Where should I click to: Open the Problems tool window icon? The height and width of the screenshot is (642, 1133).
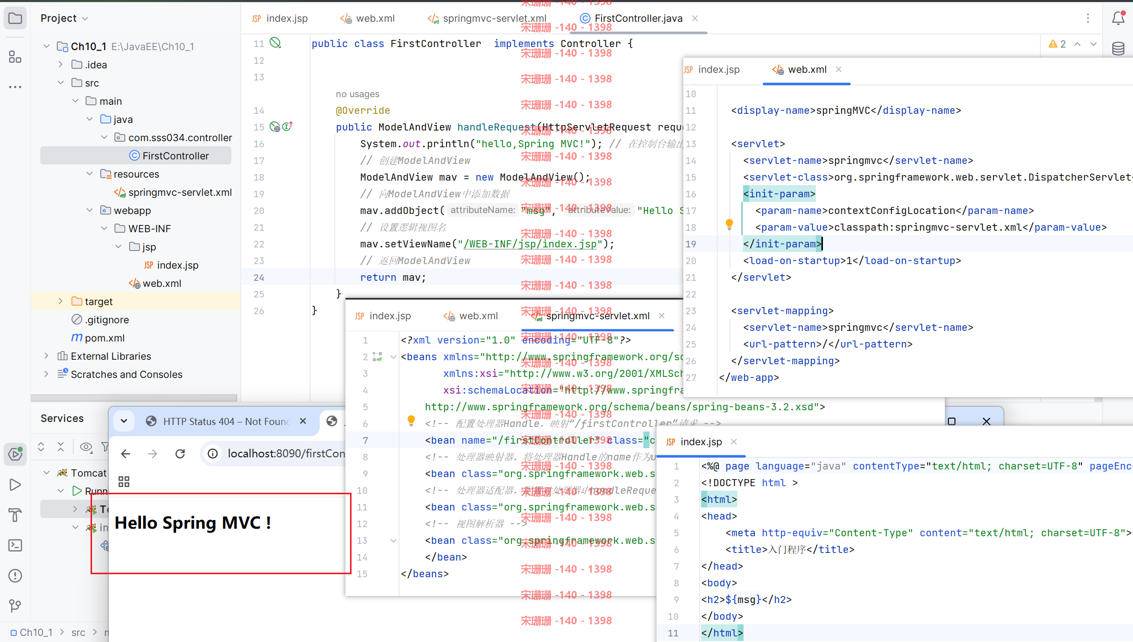(15, 576)
